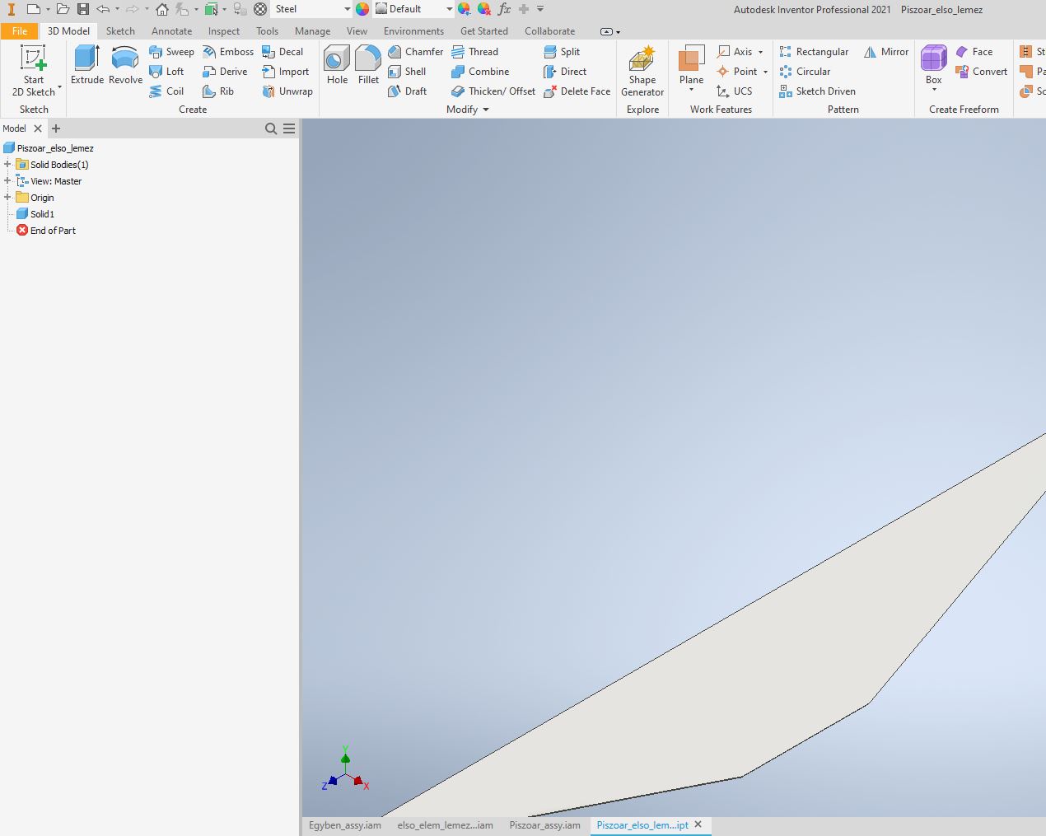Image resolution: width=1046 pixels, height=836 pixels.
Task: Switch to the Annotate ribbon tab
Action: (171, 31)
